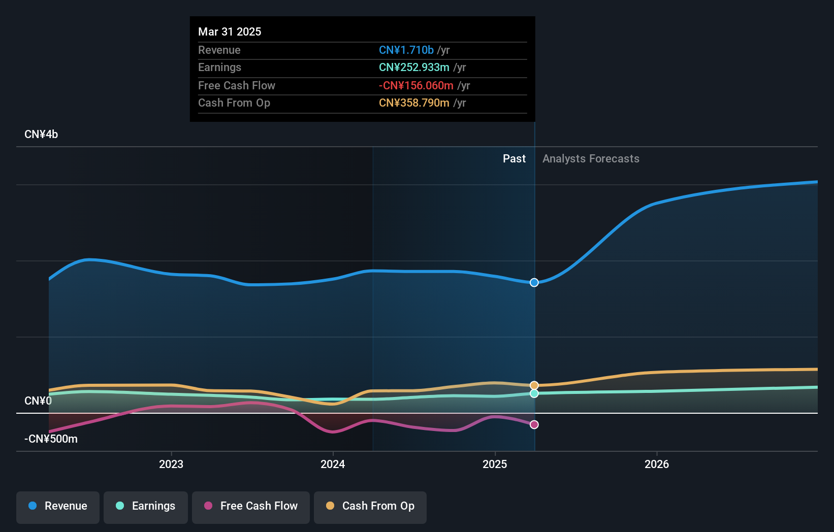Toggle the Free Cash Flow legend button
The image size is (834, 532).
pyautogui.click(x=251, y=507)
